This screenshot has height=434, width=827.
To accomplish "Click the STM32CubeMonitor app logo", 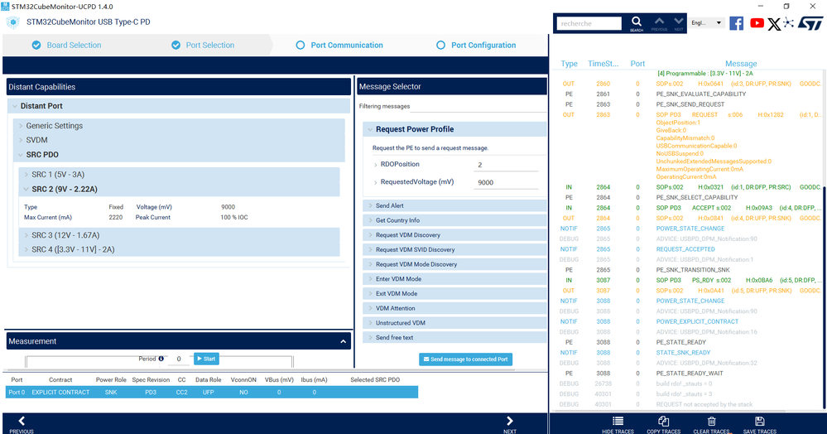I will (12, 22).
